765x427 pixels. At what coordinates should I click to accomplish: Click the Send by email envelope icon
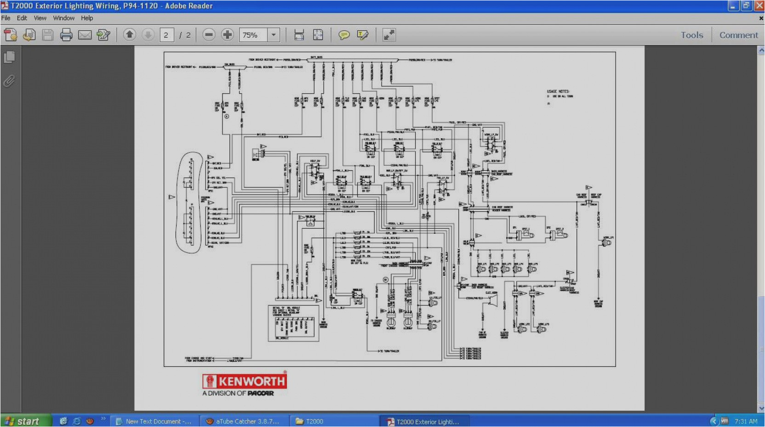85,35
